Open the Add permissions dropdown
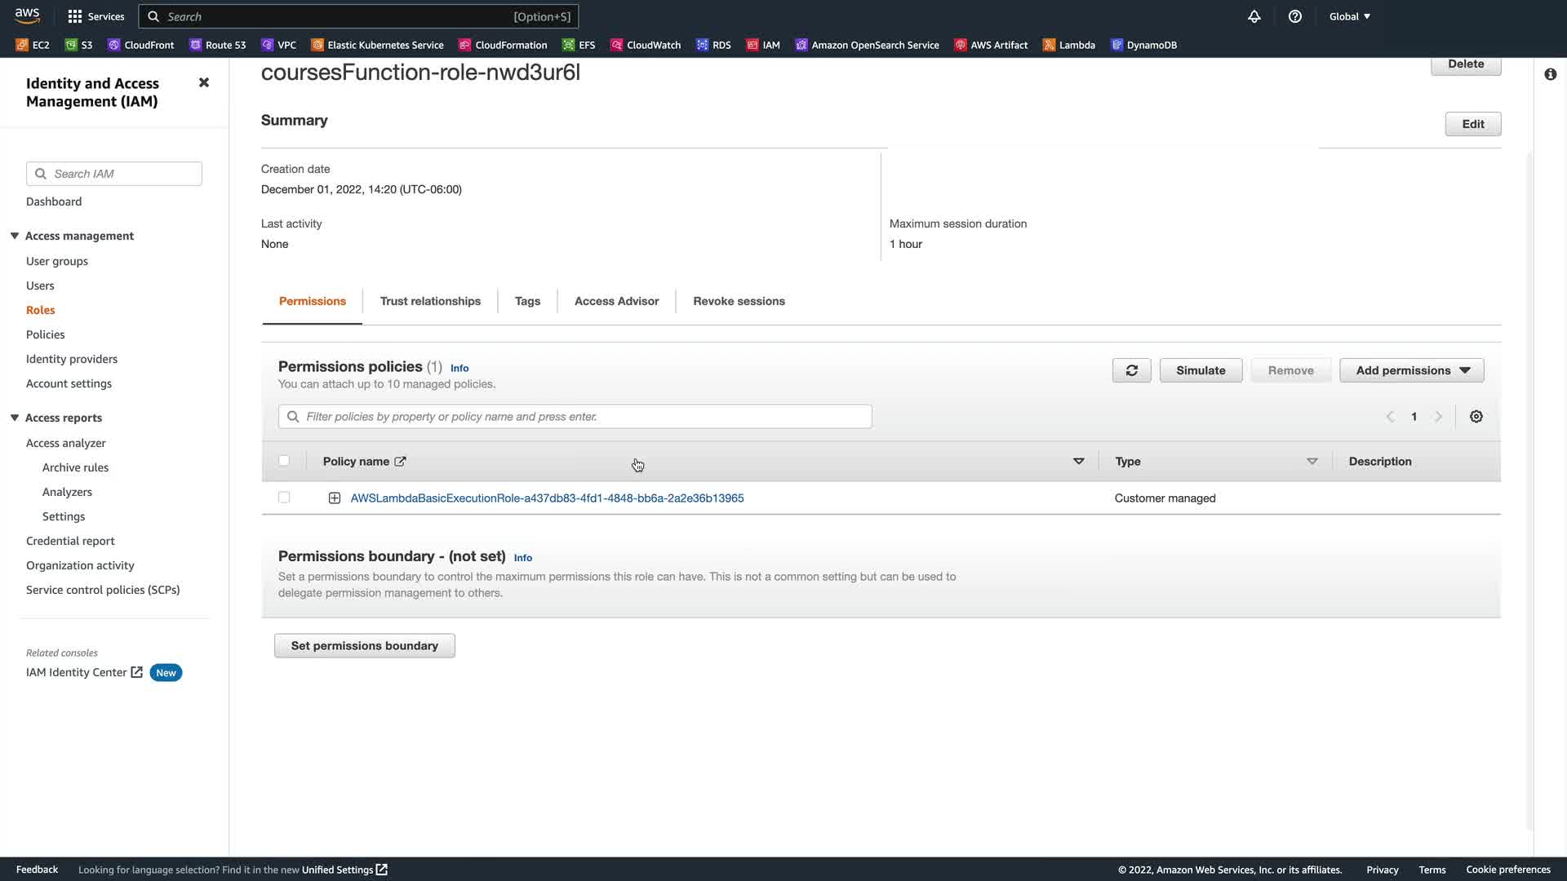The width and height of the screenshot is (1567, 881). point(1411,370)
